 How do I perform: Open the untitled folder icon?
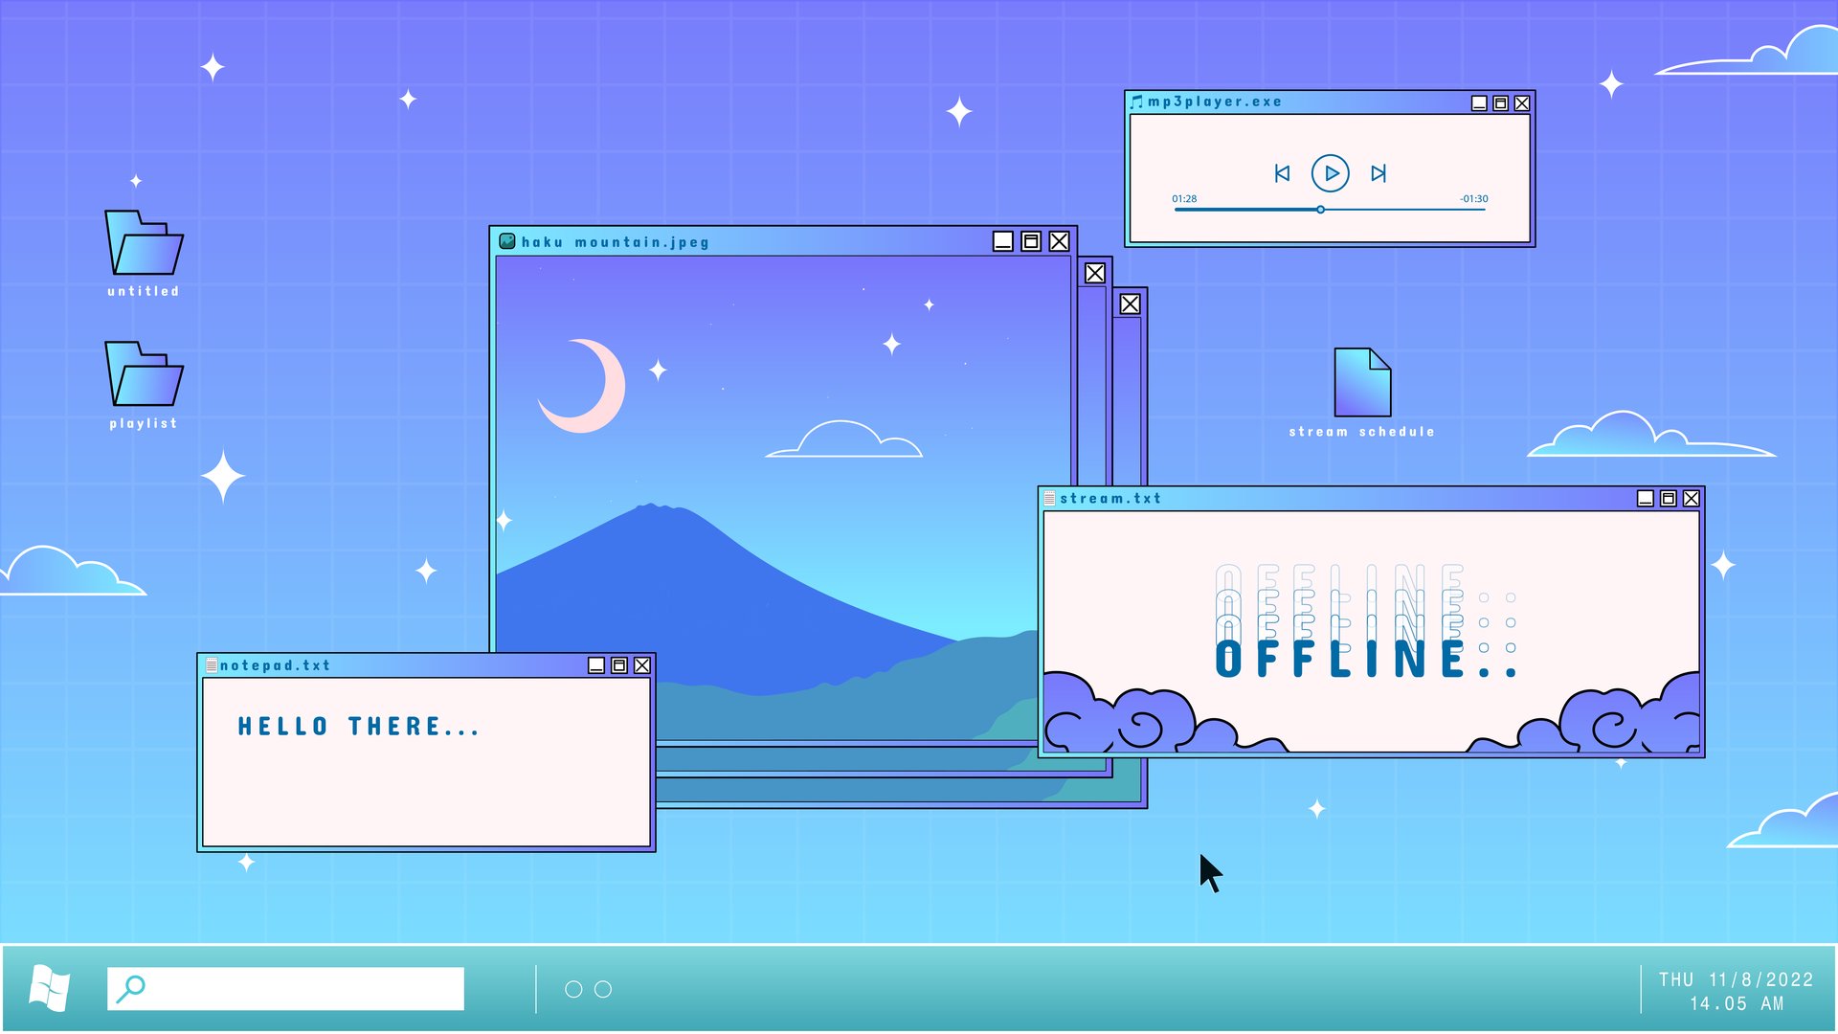coord(144,242)
